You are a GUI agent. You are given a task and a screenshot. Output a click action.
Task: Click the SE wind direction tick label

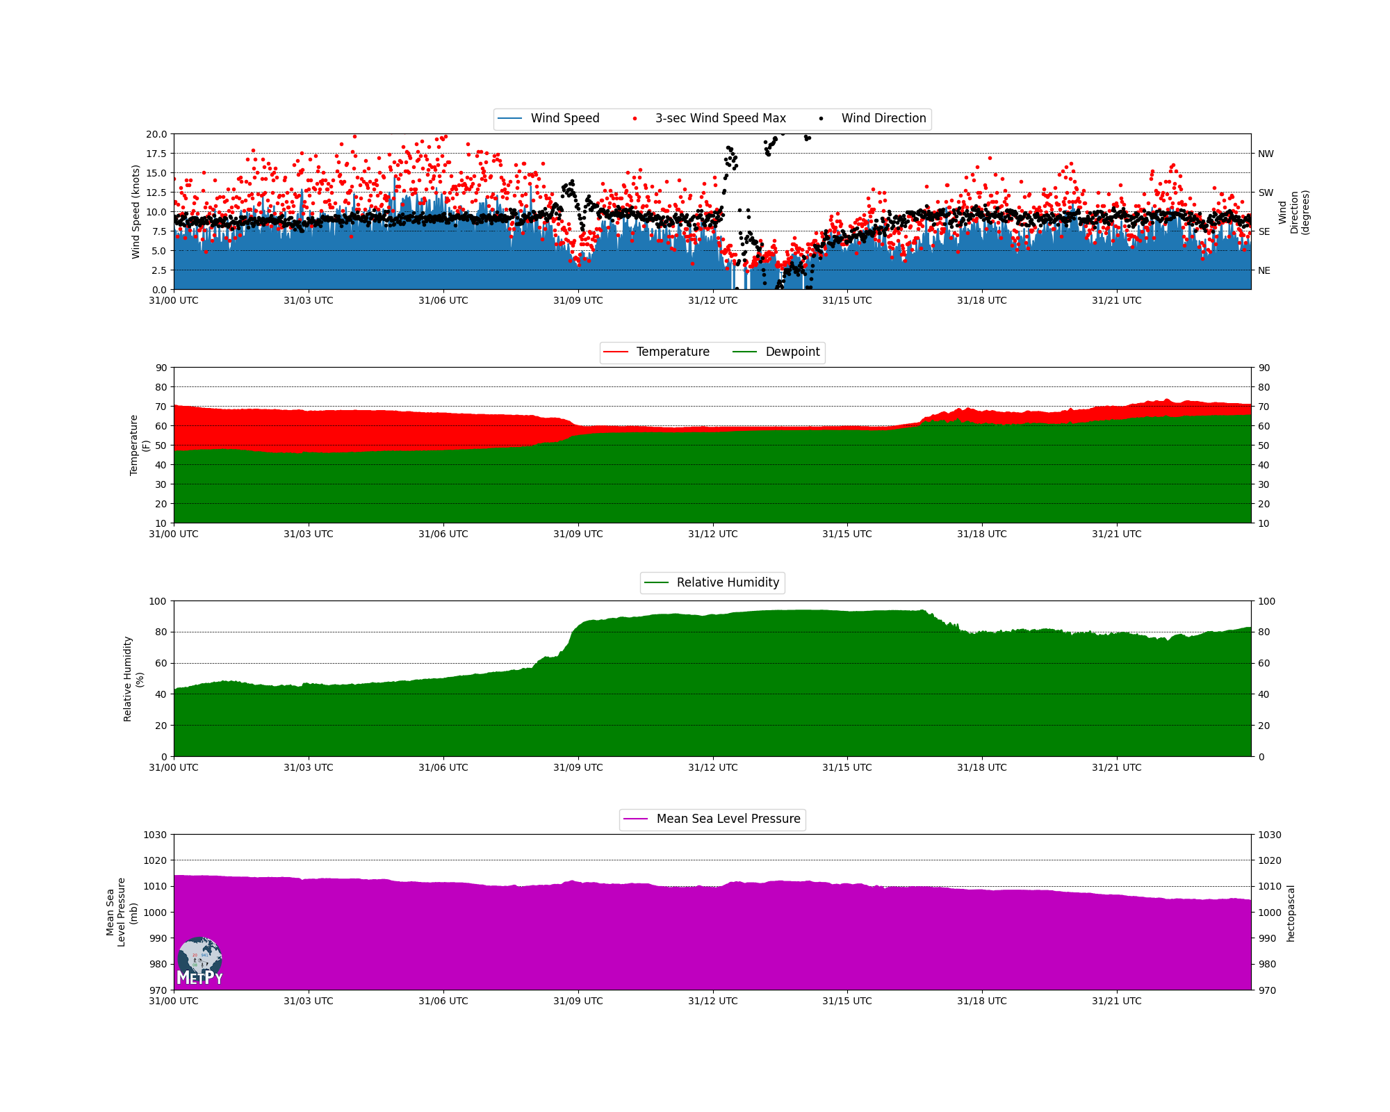pos(1264,232)
